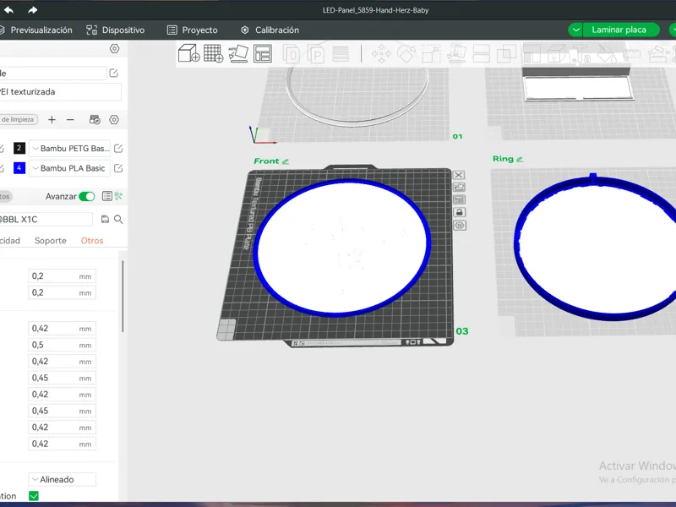Click the Laminar placa button

point(619,30)
